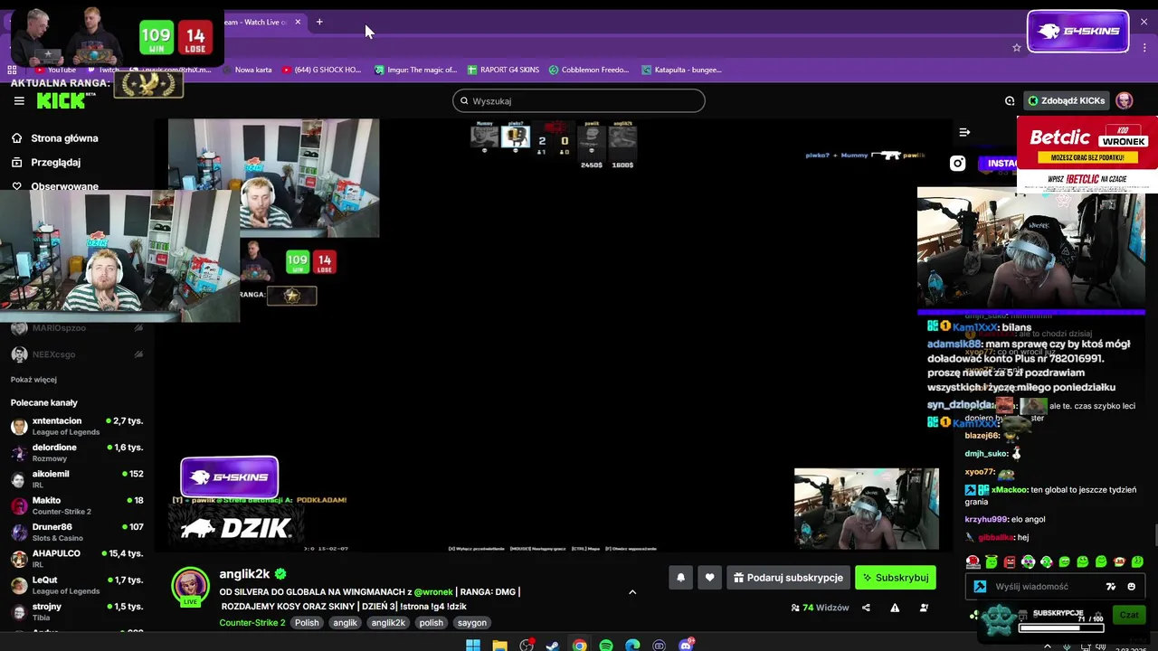
Task: Click the green Subskrybuj button
Action: click(x=896, y=578)
